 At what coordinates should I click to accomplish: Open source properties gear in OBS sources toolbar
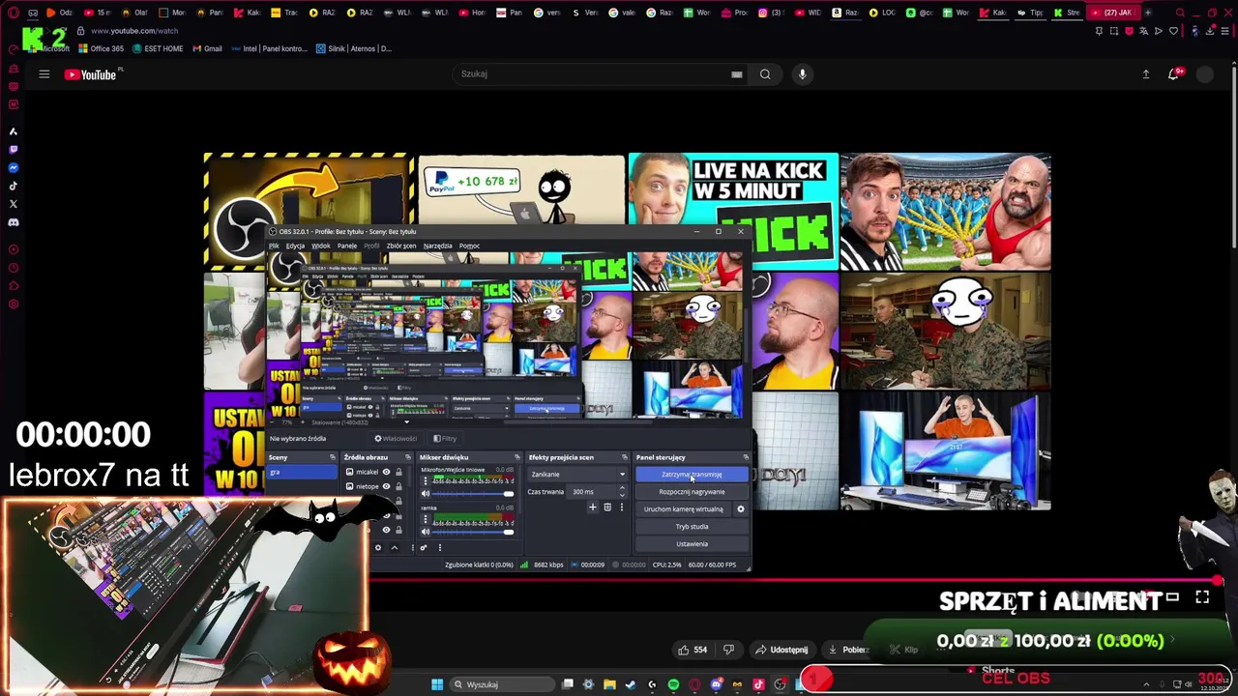[378, 548]
